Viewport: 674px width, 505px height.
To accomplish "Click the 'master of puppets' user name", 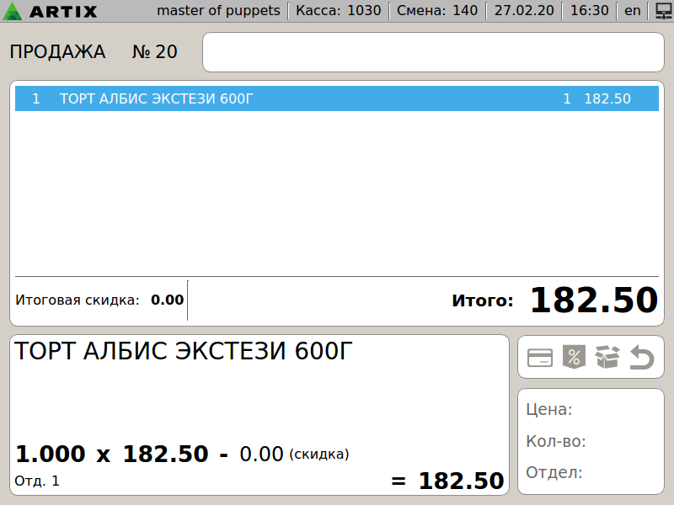I will pyautogui.click(x=218, y=11).
